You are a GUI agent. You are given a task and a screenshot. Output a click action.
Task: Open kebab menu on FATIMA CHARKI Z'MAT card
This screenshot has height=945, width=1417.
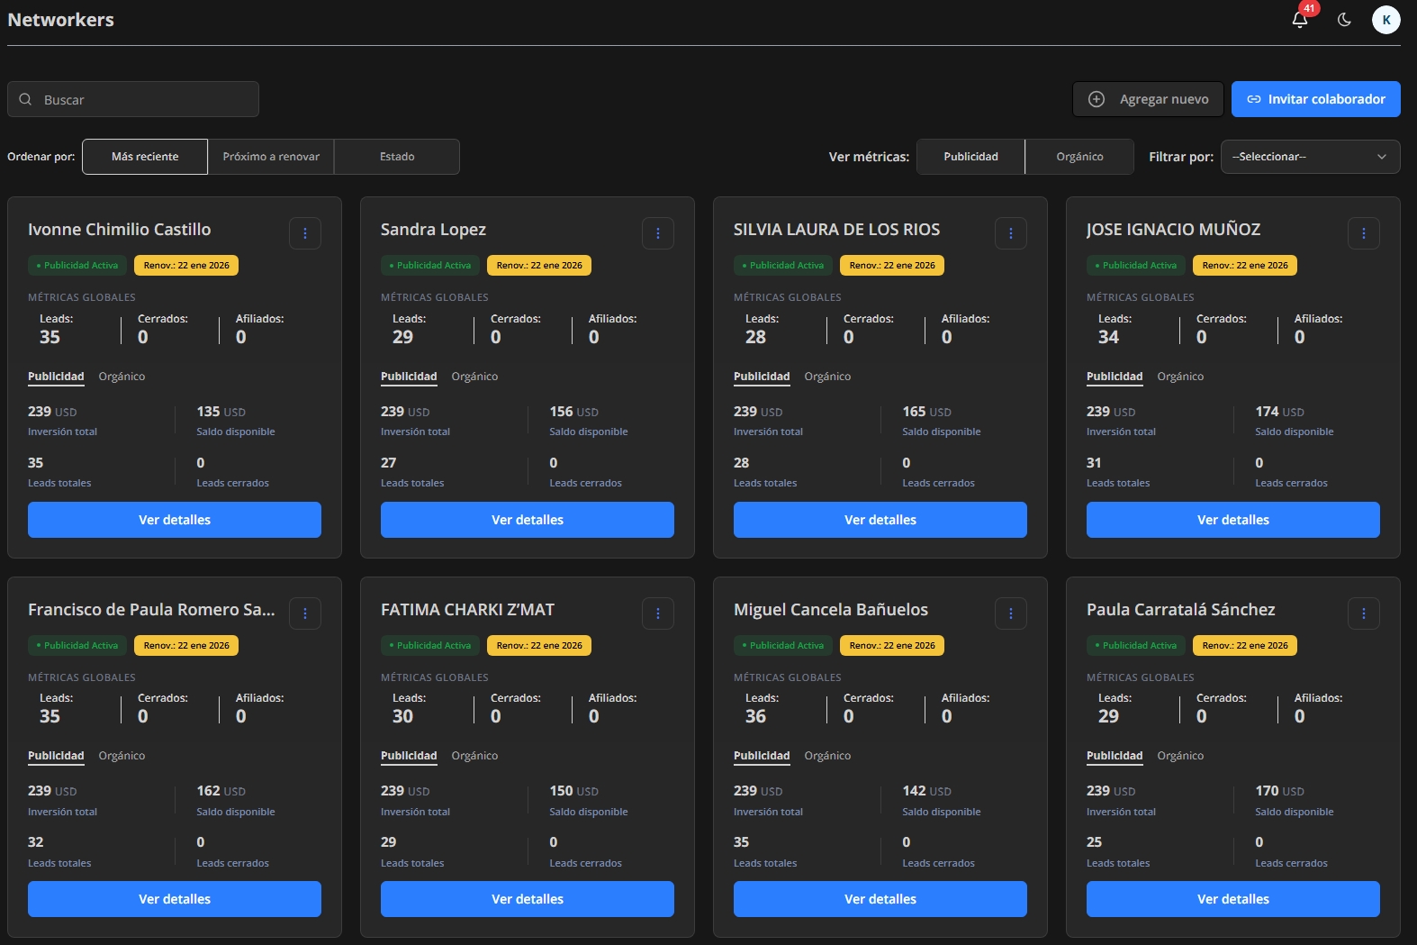pyautogui.click(x=658, y=613)
